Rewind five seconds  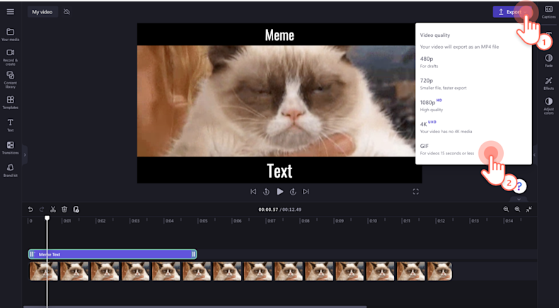pos(266,192)
